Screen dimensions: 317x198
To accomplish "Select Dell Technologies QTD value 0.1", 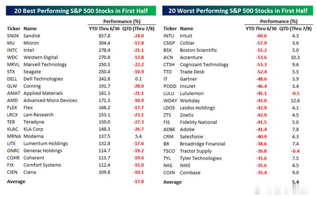I will pos(138,79).
